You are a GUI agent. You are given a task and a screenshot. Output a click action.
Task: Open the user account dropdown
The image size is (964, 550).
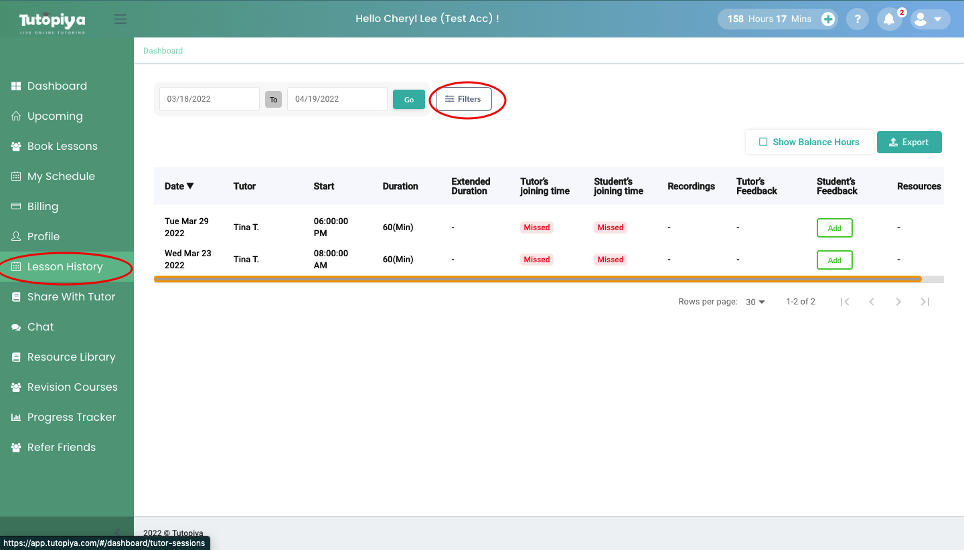(931, 19)
